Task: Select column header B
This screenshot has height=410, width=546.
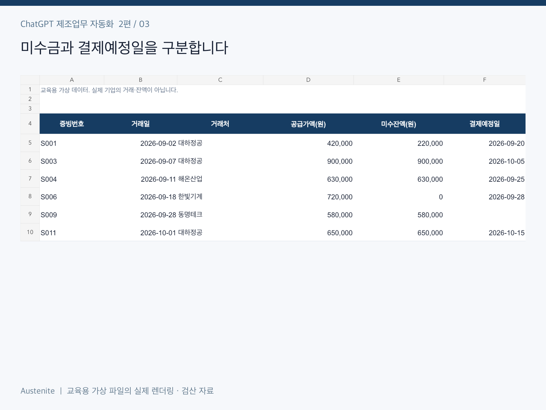Action: tap(141, 80)
